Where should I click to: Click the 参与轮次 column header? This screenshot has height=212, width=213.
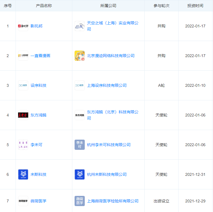161,6
